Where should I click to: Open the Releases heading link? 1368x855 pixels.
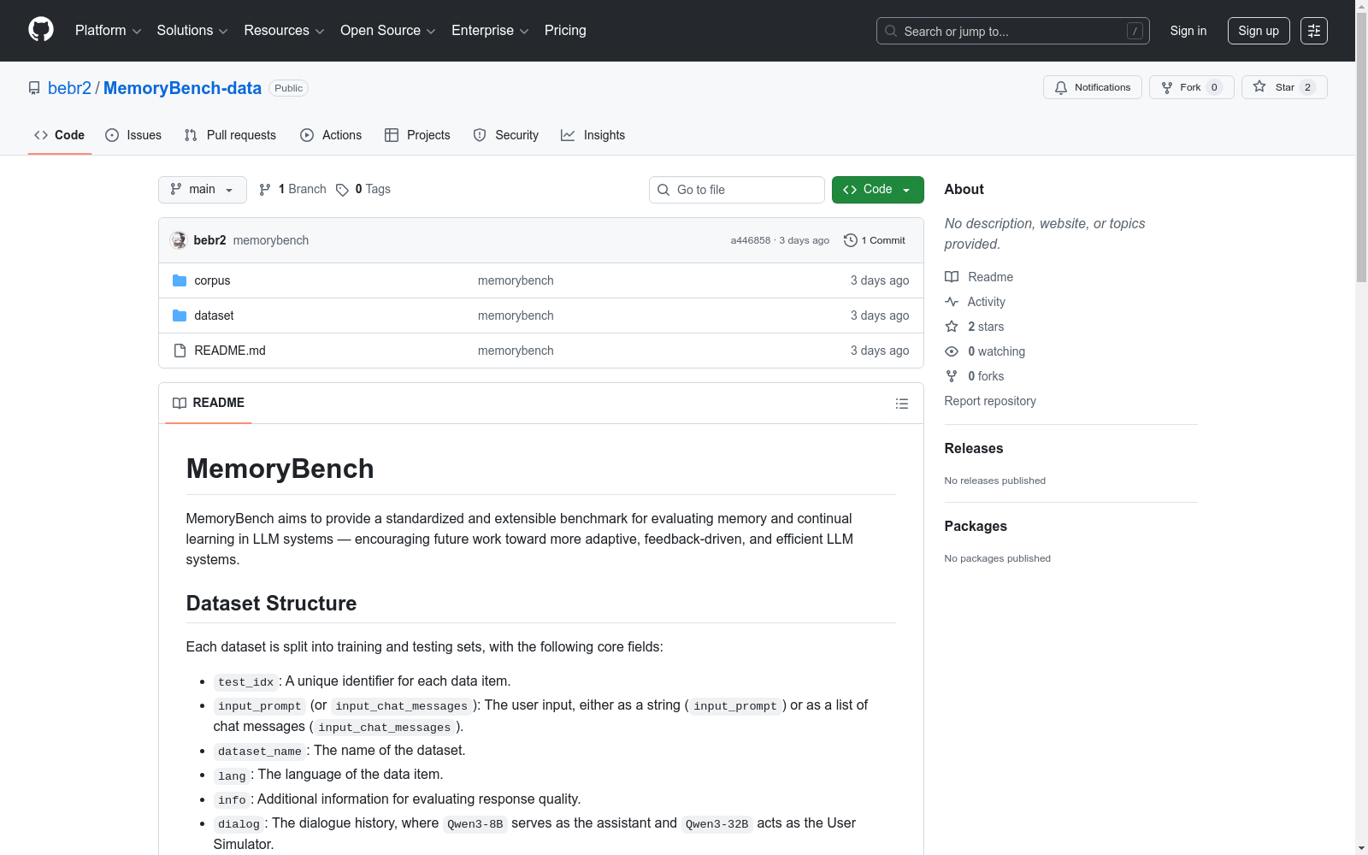click(974, 448)
